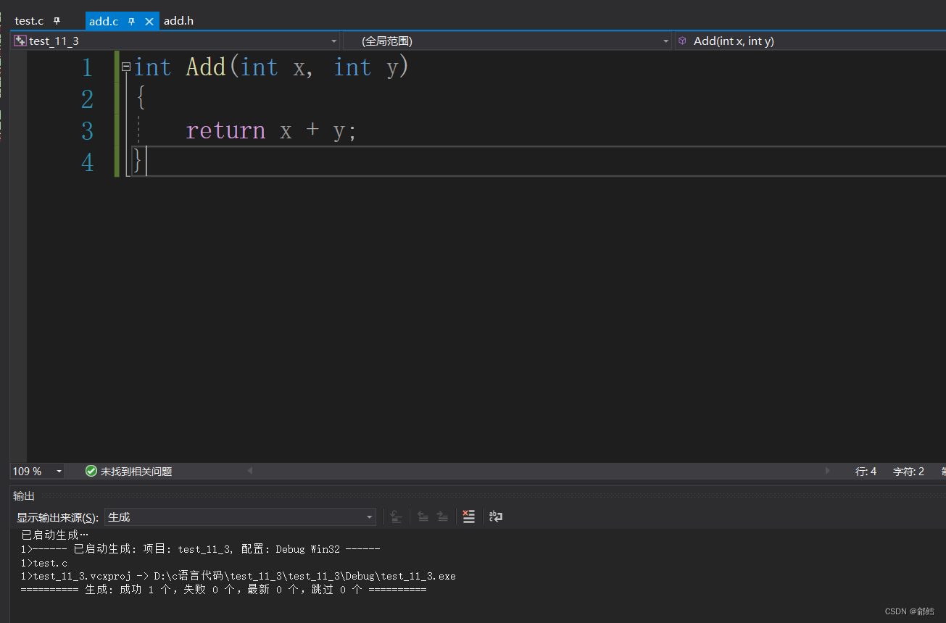Open the 109 % zoom dropdown
The width and height of the screenshot is (946, 623).
[x=59, y=472]
